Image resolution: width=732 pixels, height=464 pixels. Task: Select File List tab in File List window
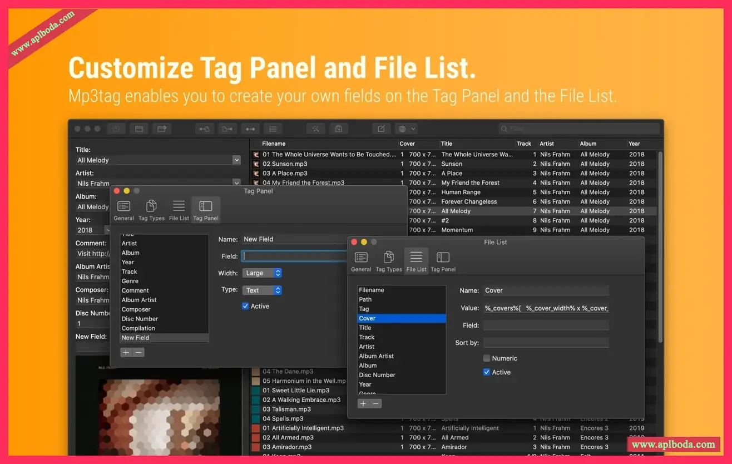pos(416,261)
